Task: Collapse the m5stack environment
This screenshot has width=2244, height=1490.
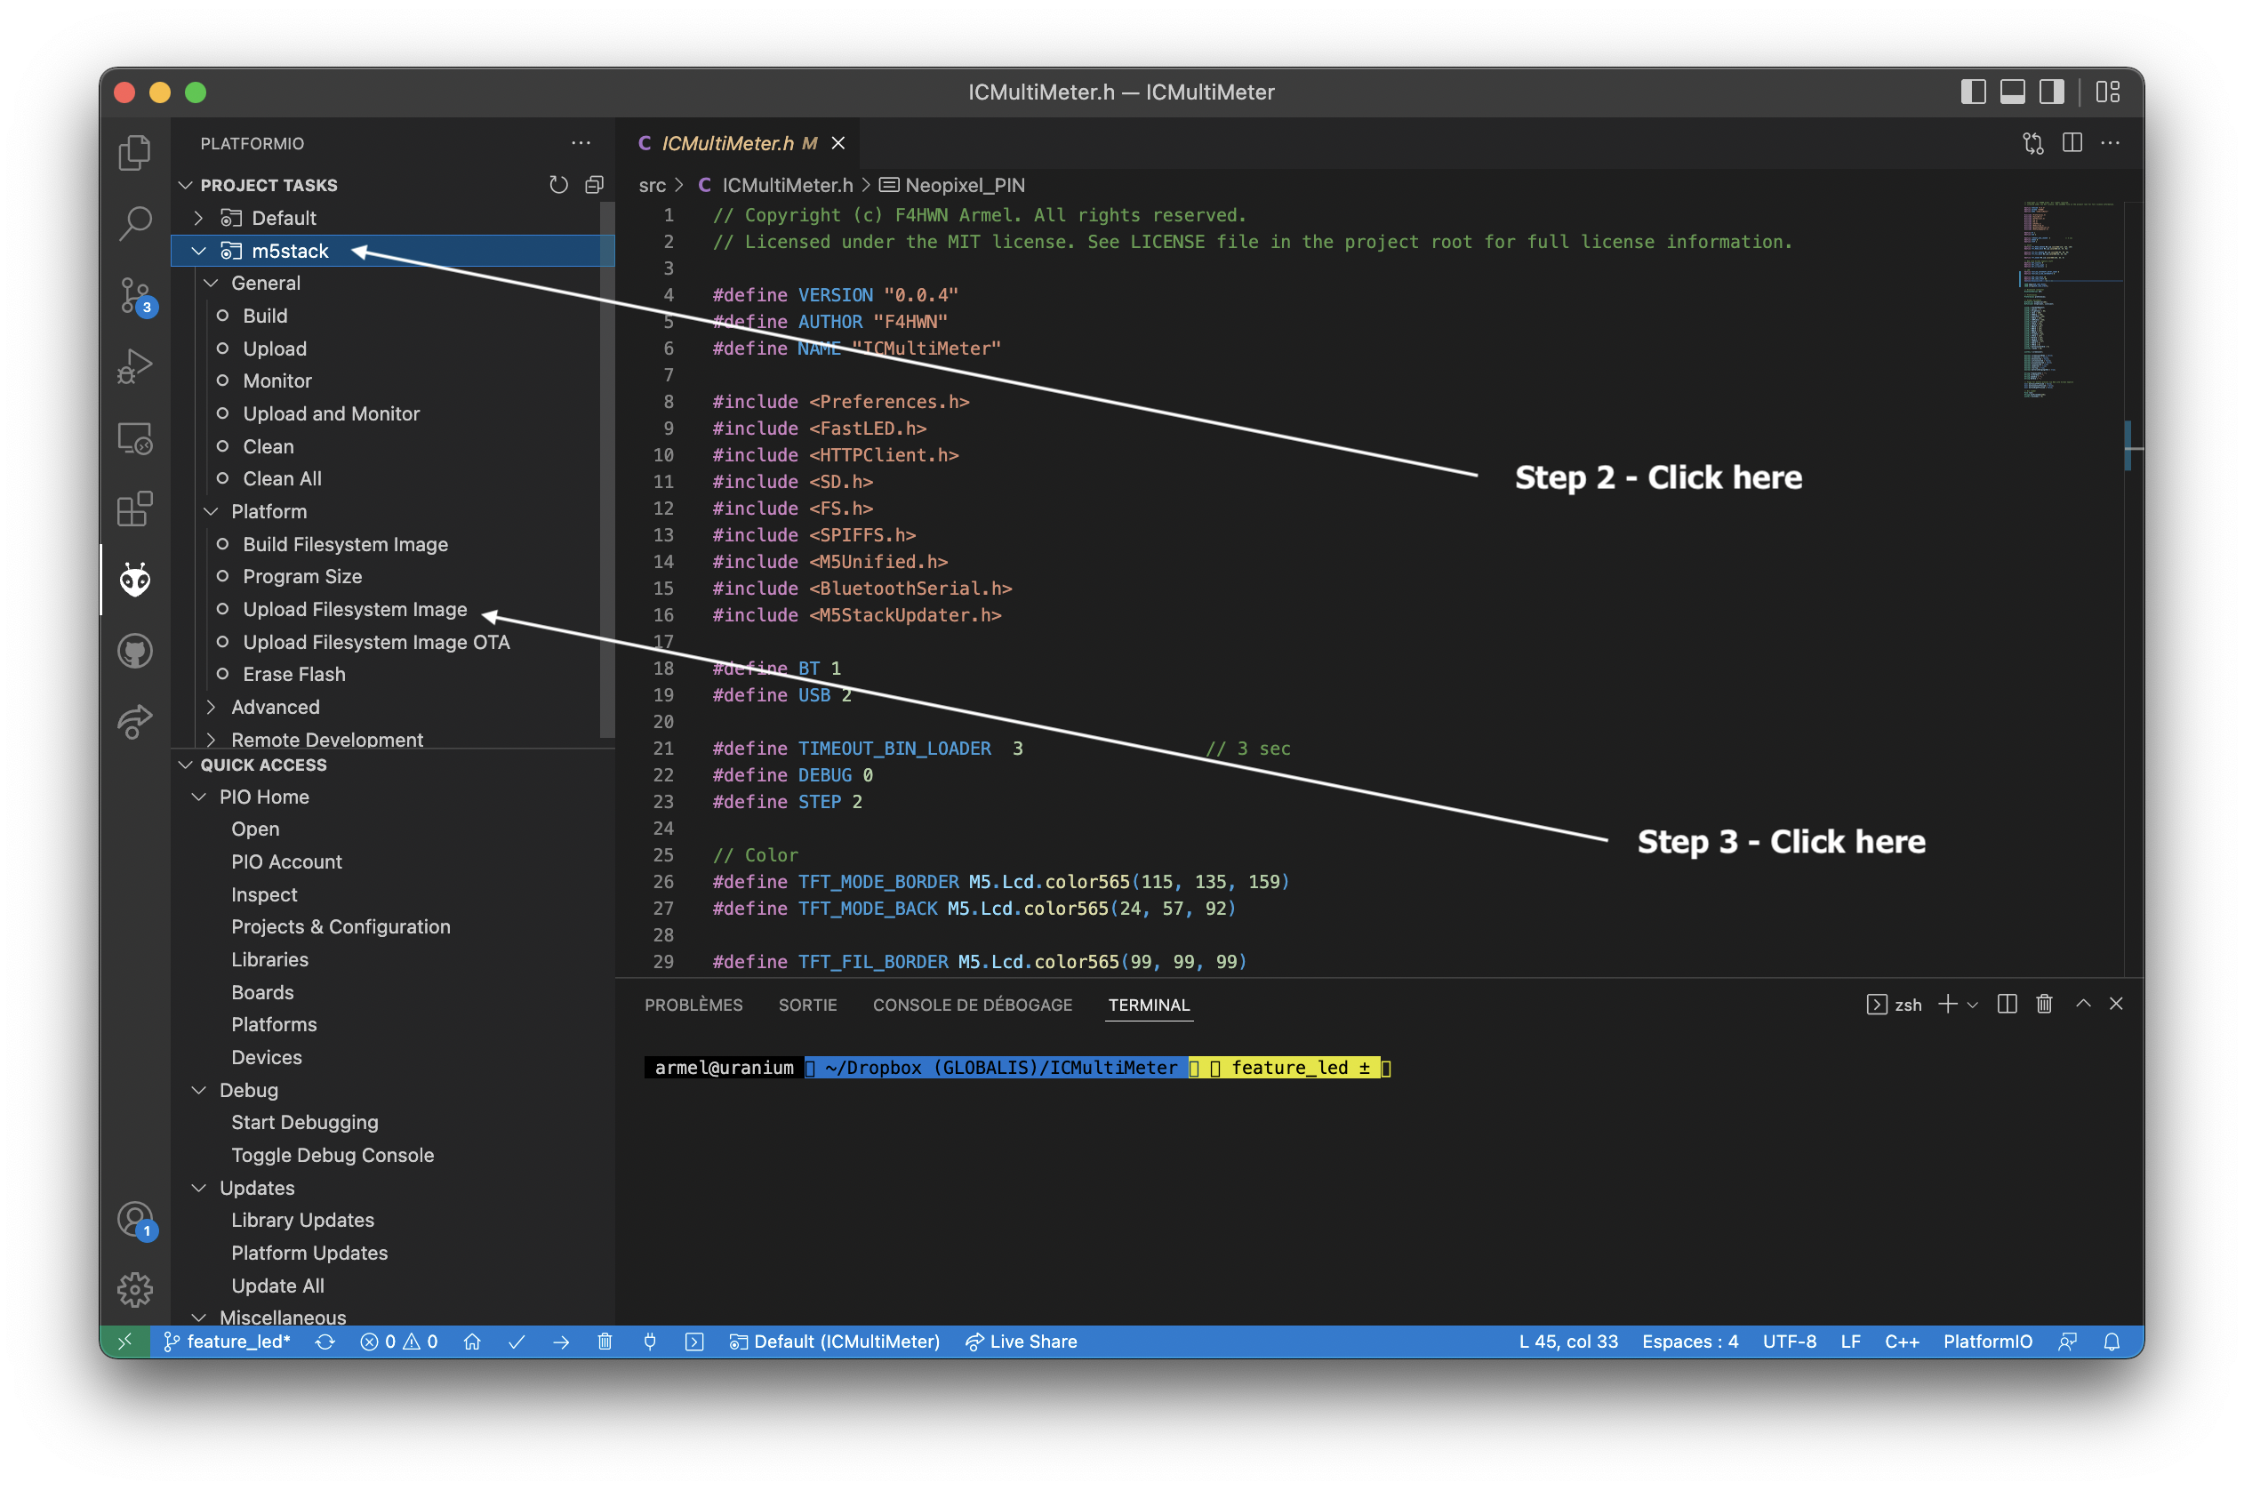Action: coord(198,251)
